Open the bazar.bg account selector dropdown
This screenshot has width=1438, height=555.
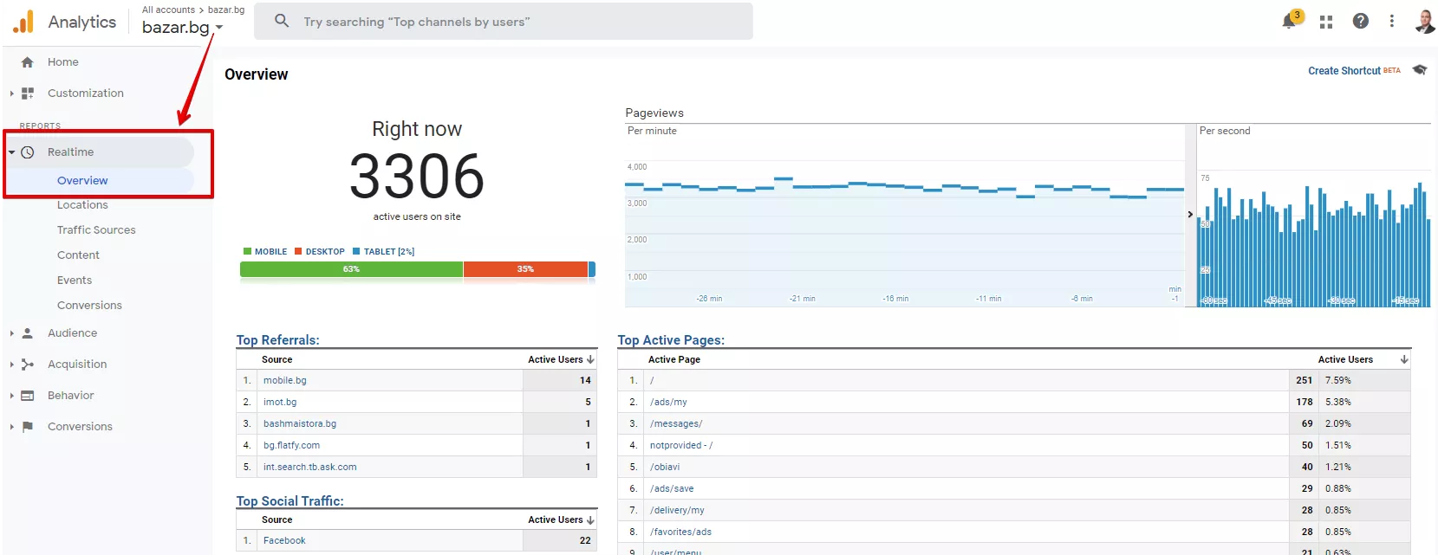[x=182, y=28]
